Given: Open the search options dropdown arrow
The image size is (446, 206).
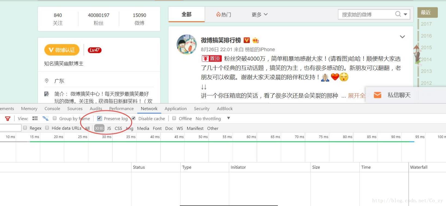Looking at the screenshot, I should tap(405, 14).
